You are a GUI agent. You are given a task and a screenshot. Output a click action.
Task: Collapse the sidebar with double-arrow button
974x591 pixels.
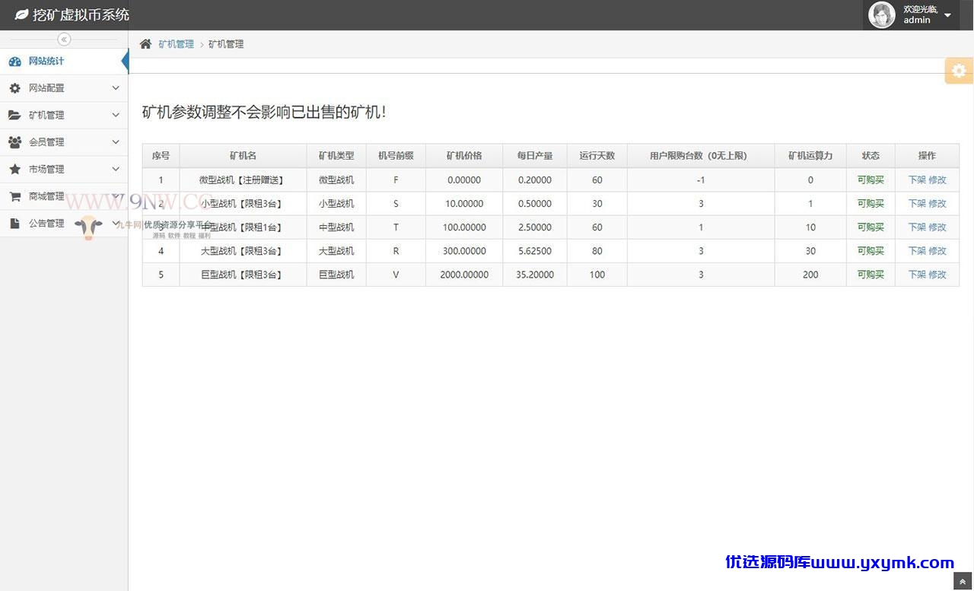click(x=64, y=39)
